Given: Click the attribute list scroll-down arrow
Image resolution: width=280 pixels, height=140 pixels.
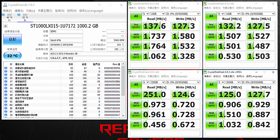Looking at the screenshot, I should pos(123,116).
